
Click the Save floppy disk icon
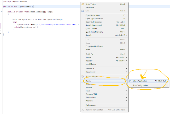click(83, 11)
